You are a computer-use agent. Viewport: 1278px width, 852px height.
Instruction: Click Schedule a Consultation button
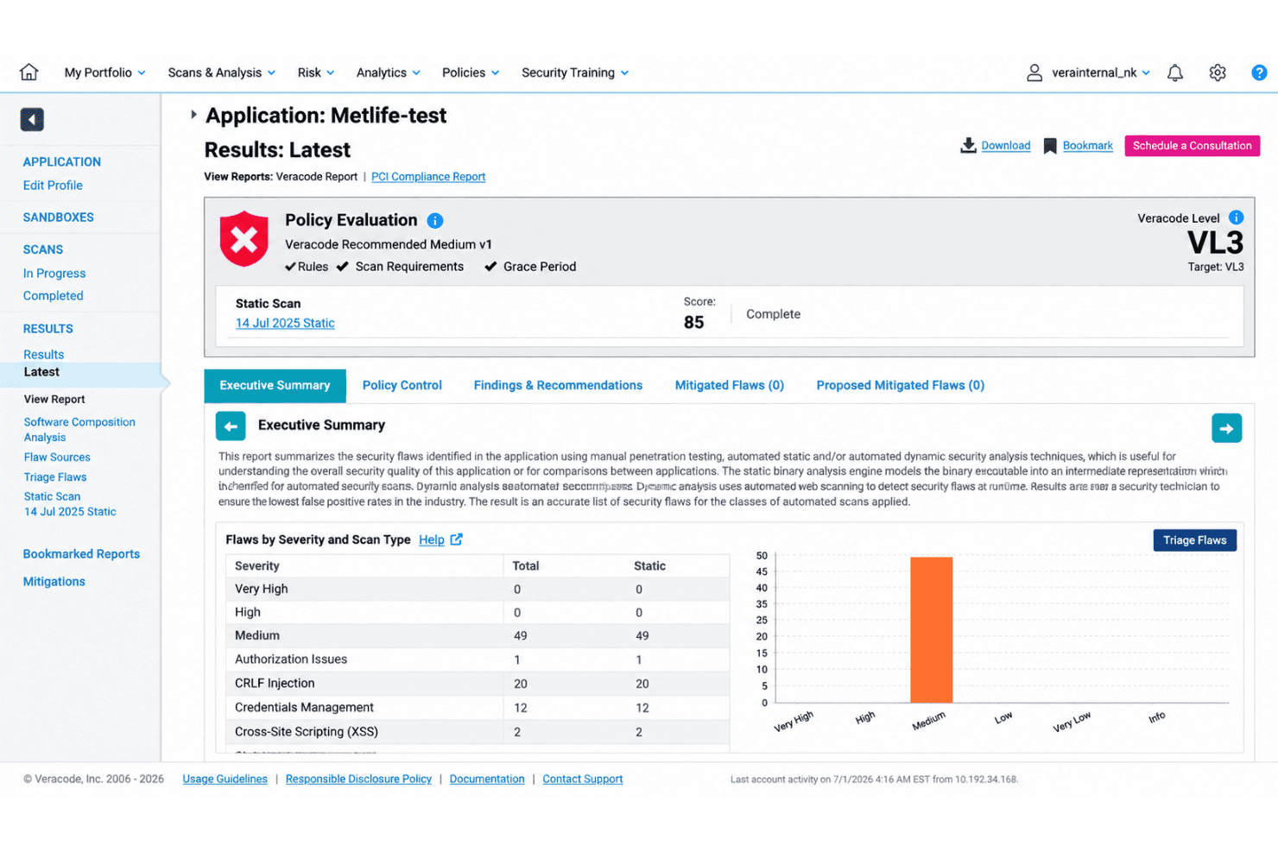pyautogui.click(x=1192, y=146)
